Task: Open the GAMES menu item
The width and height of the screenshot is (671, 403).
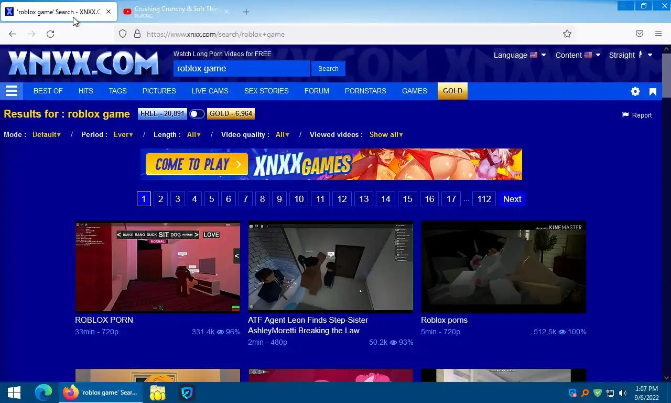Action: (x=415, y=91)
